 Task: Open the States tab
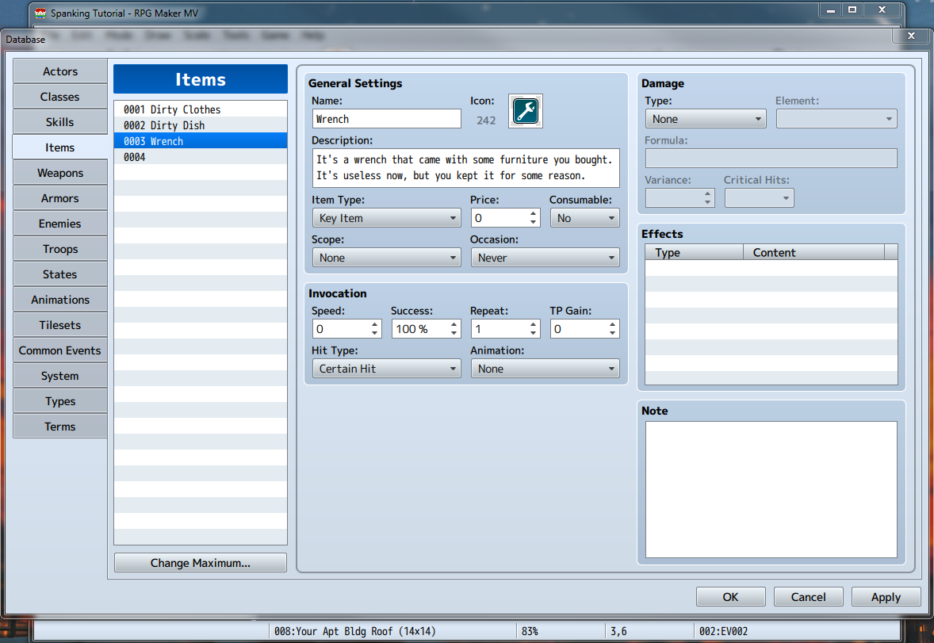(x=60, y=274)
